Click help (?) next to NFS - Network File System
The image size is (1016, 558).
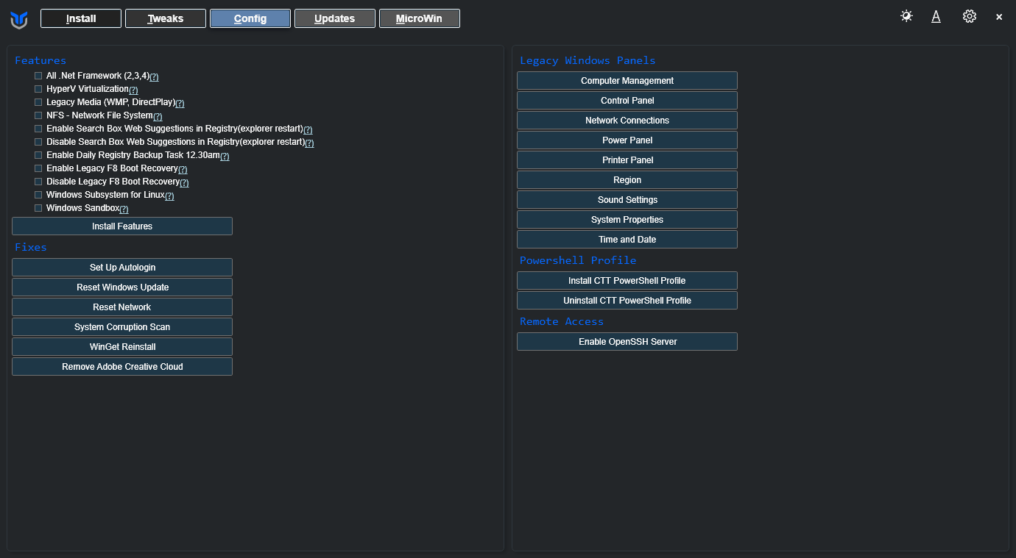coord(158,117)
